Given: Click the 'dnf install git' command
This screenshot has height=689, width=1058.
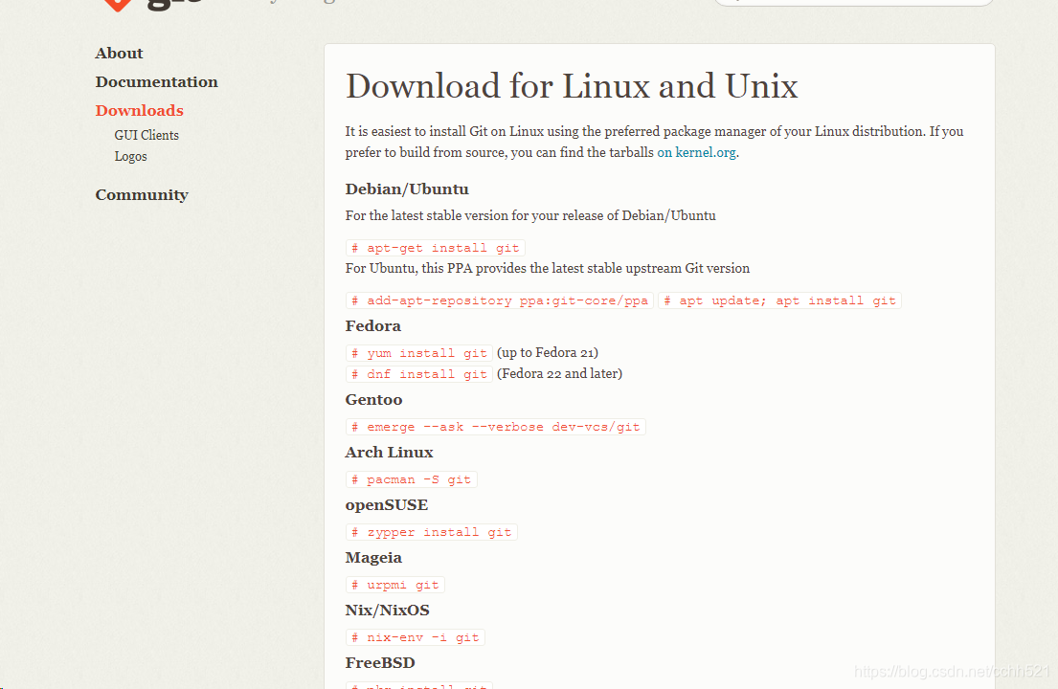Looking at the screenshot, I should pyautogui.click(x=419, y=374).
